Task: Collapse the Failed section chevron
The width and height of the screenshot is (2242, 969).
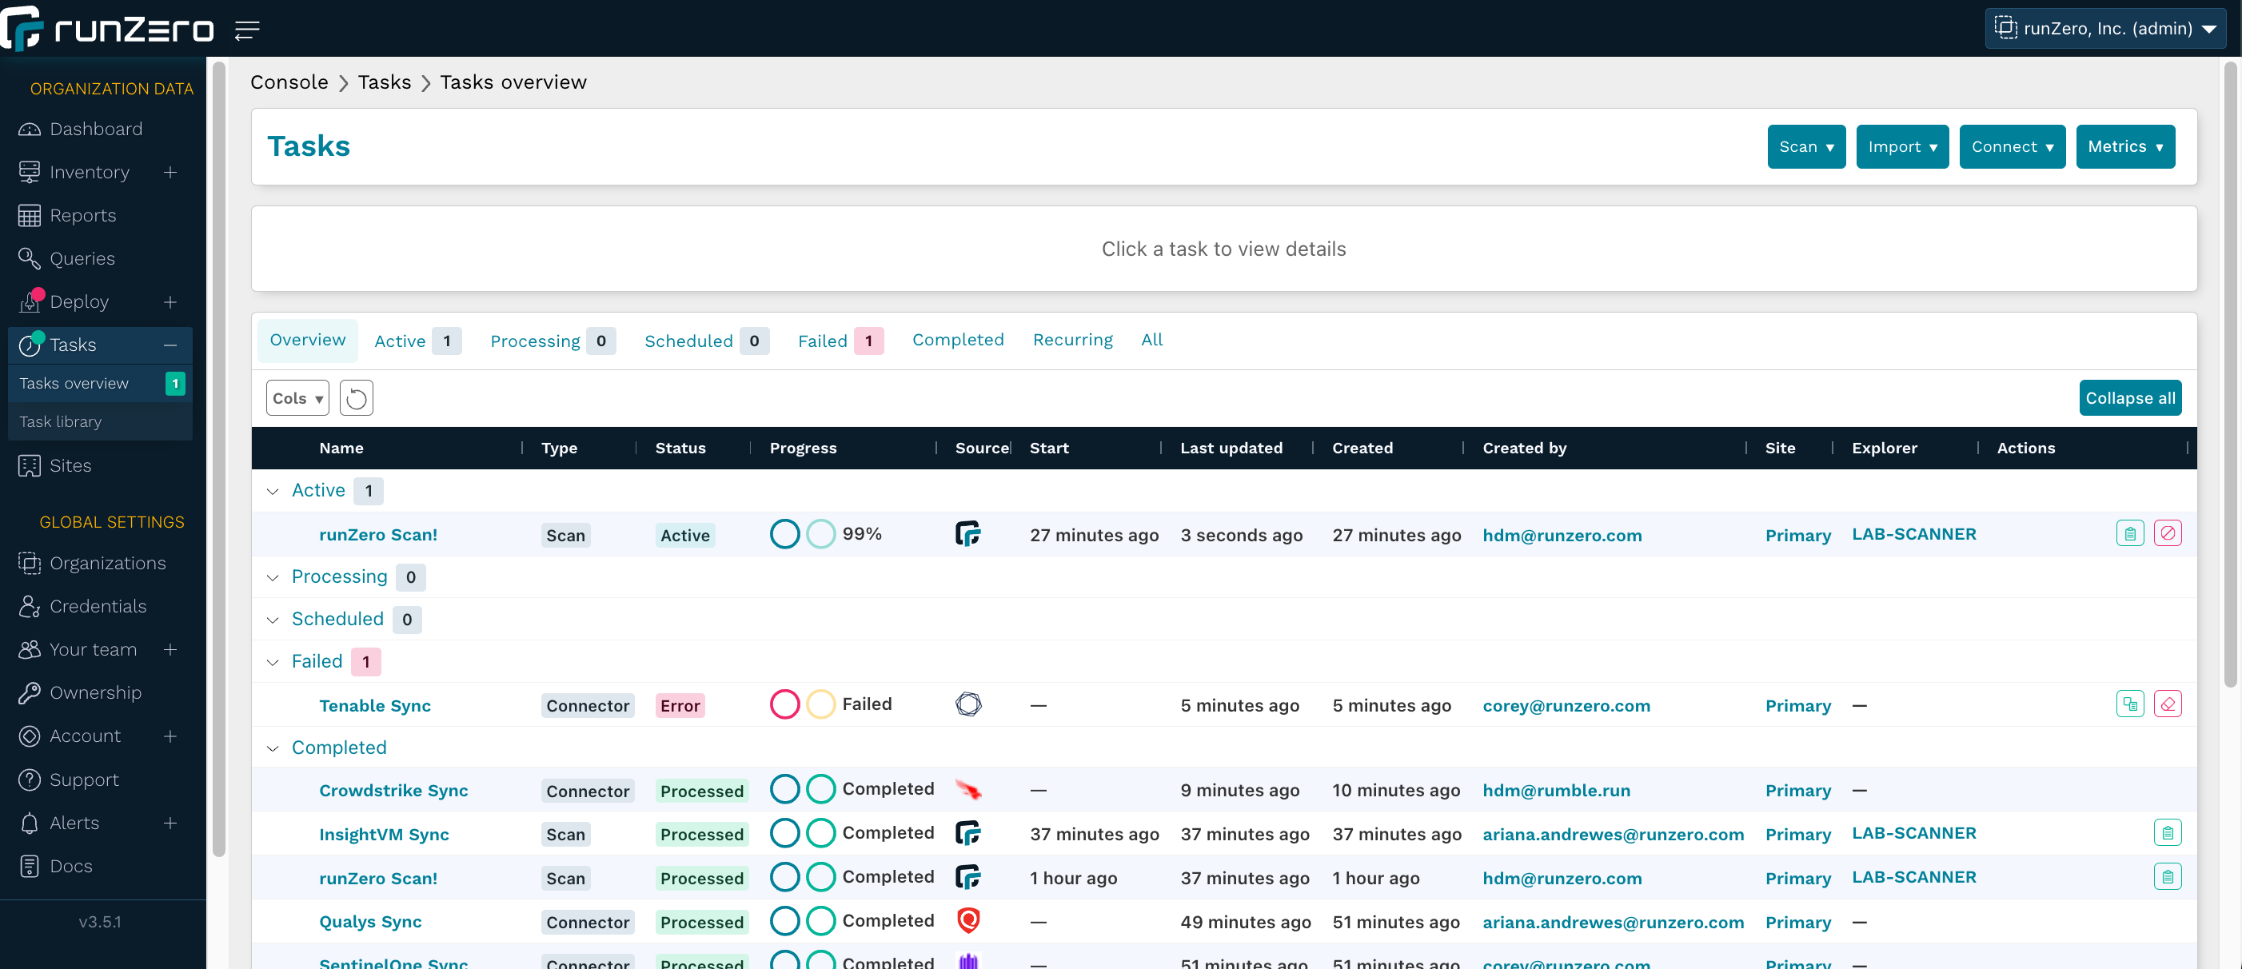Action: click(273, 663)
